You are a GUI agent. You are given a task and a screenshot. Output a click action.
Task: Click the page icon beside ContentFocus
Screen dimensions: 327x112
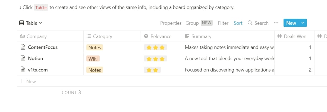click(23, 47)
